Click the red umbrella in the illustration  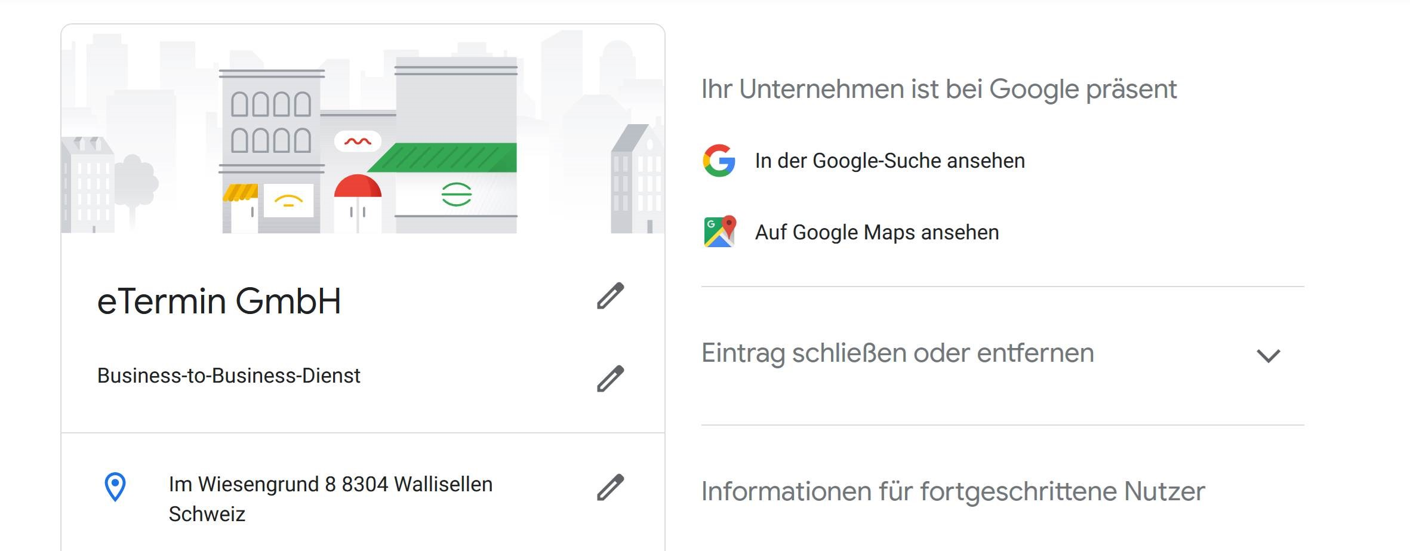[357, 186]
